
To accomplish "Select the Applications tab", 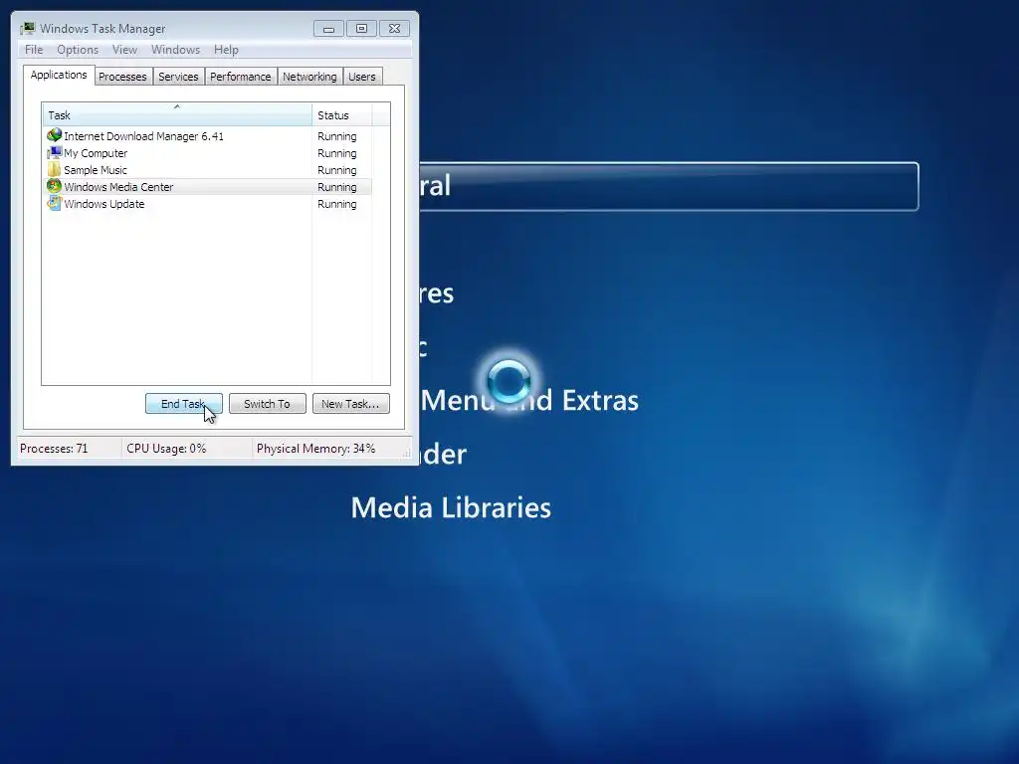I will (59, 75).
